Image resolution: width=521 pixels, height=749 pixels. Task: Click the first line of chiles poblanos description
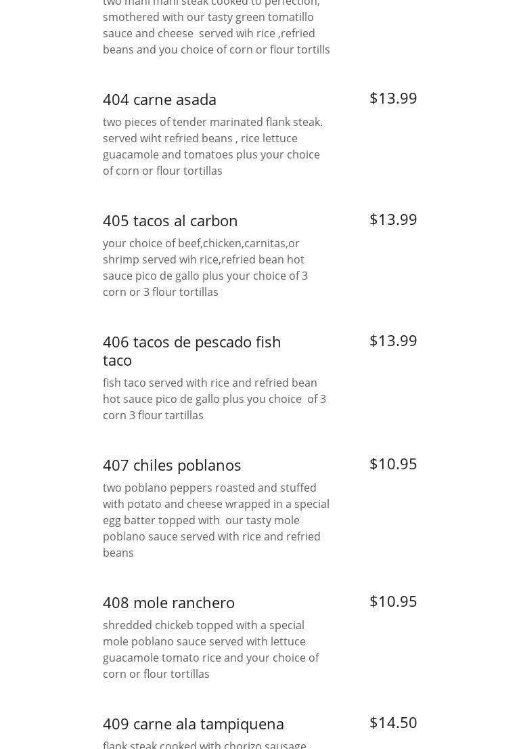210,488
